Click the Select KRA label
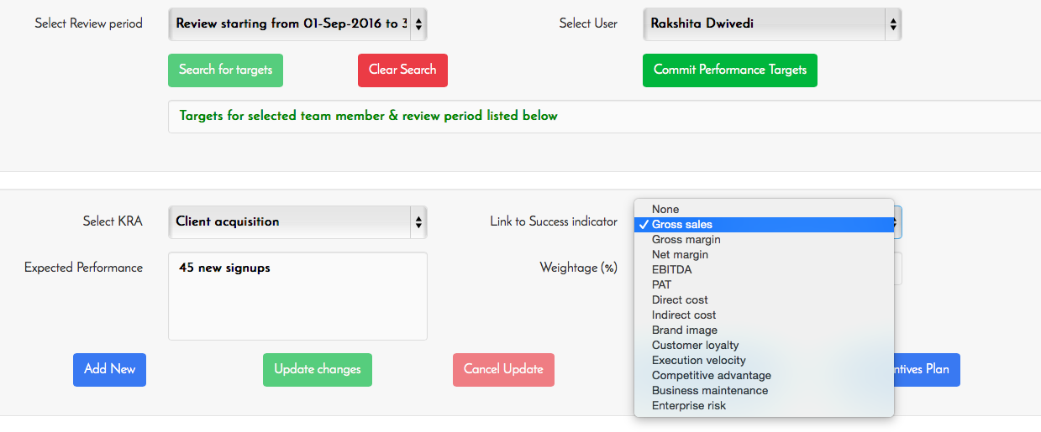1041x432 pixels. click(x=113, y=222)
